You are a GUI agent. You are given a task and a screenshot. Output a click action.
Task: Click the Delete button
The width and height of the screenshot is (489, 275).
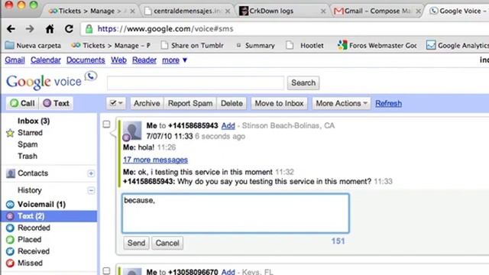point(232,103)
